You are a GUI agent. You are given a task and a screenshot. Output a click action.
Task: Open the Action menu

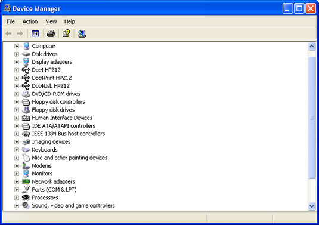30,21
